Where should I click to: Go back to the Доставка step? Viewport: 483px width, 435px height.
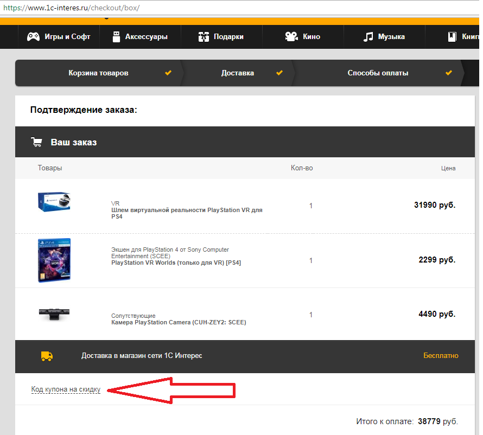(237, 73)
